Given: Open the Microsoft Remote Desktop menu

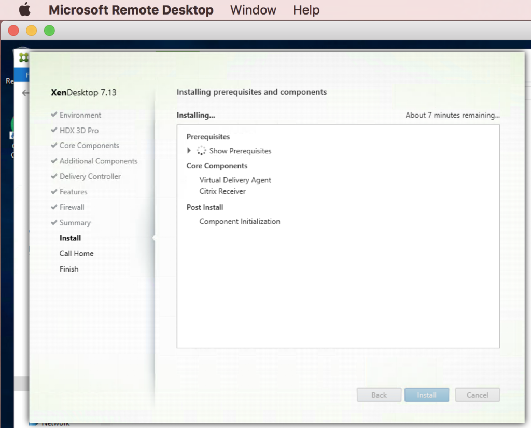Looking at the screenshot, I should (131, 10).
